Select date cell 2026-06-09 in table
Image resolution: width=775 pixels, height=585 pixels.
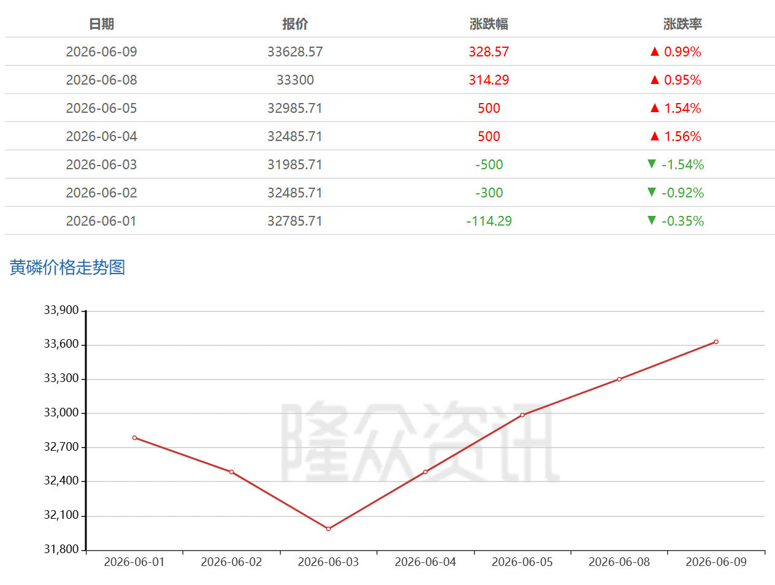click(x=101, y=52)
